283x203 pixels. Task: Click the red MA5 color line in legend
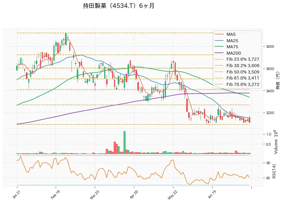coord(219,34)
